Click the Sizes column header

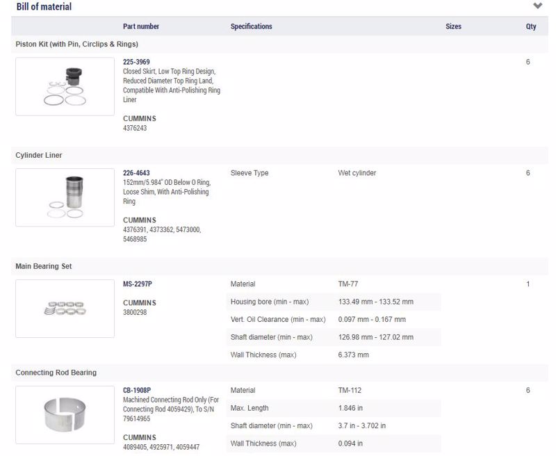tap(453, 26)
